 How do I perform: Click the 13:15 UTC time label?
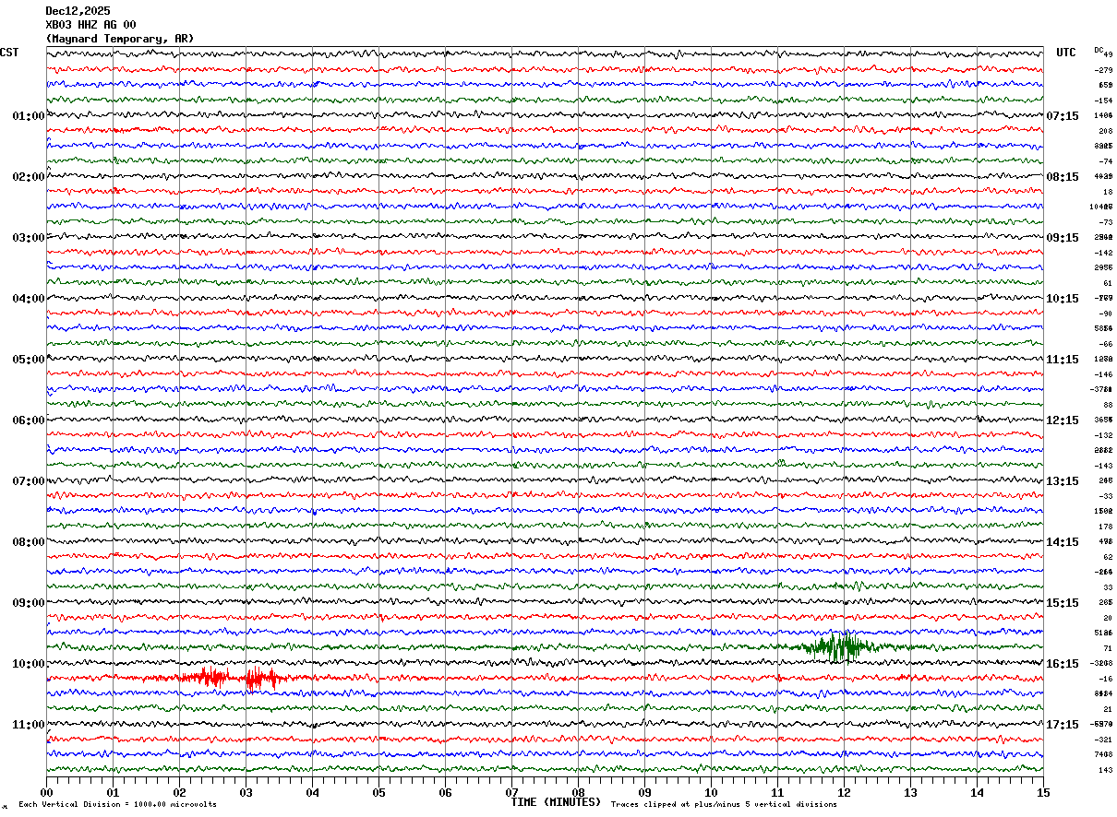point(1063,481)
